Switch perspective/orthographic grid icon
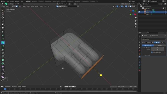 point(136,27)
